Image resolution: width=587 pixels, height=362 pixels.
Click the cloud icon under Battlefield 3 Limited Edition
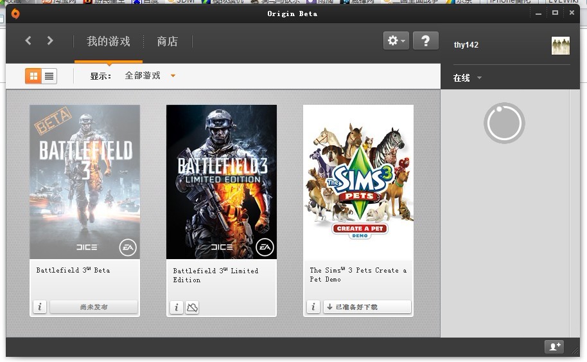(192, 308)
